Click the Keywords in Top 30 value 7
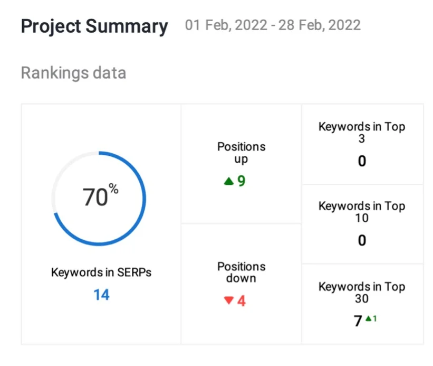The width and height of the screenshot is (433, 366). click(x=358, y=321)
